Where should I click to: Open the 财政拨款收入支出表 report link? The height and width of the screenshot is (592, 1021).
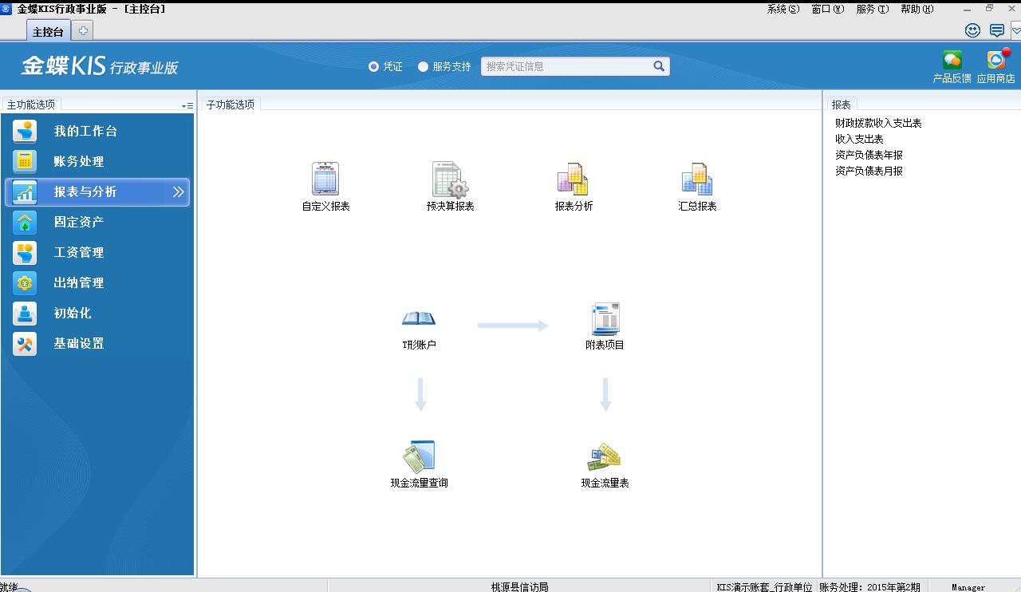point(878,123)
